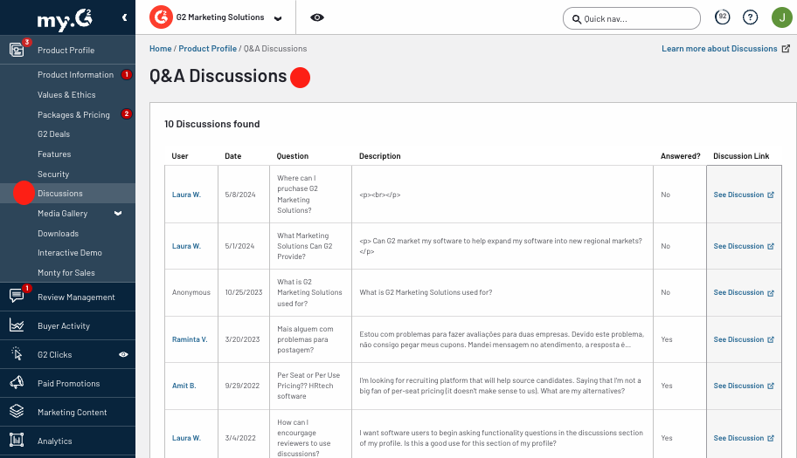This screenshot has width=797, height=458.
Task: Open Amit B. user link
Action: click(184, 386)
